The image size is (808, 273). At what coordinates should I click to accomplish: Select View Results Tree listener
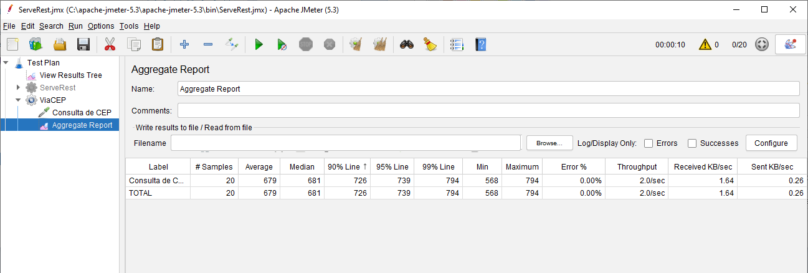tap(70, 75)
